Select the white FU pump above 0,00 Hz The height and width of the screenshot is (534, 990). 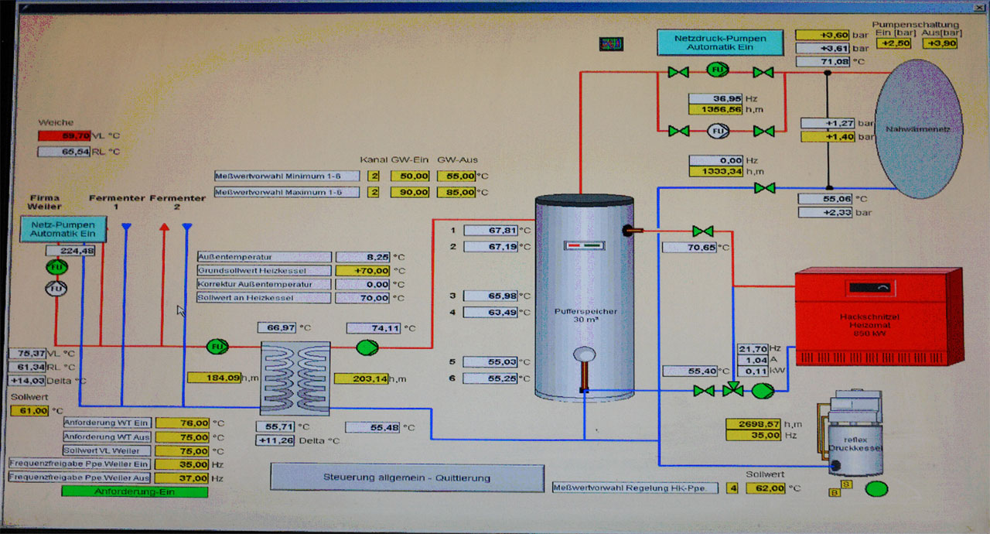pyautogui.click(x=717, y=131)
